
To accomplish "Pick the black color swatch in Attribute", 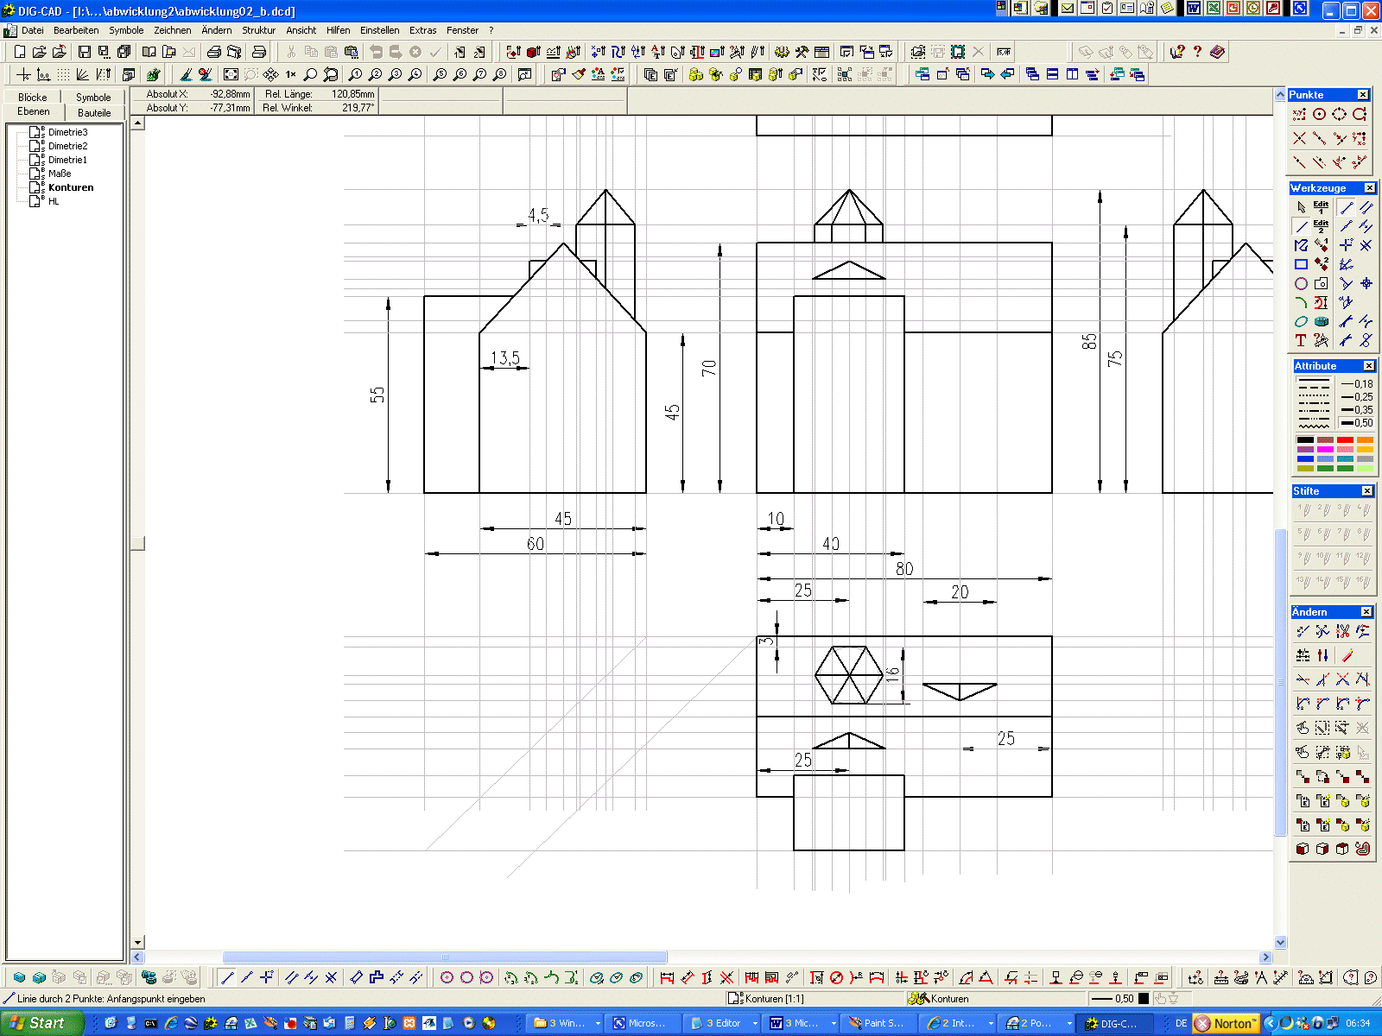I will [x=1305, y=440].
